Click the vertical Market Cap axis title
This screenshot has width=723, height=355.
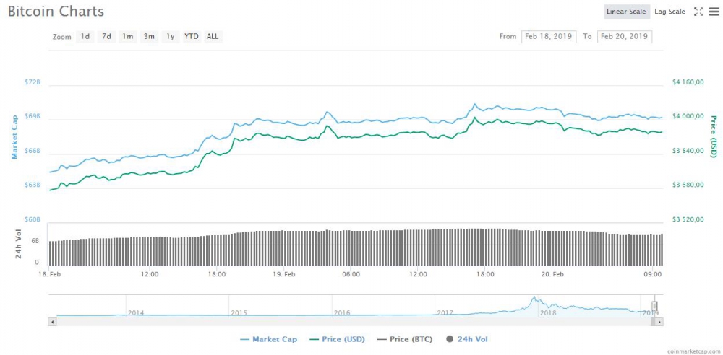coord(14,137)
